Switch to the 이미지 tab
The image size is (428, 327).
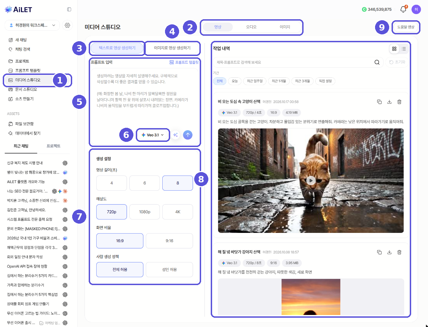tap(285, 27)
